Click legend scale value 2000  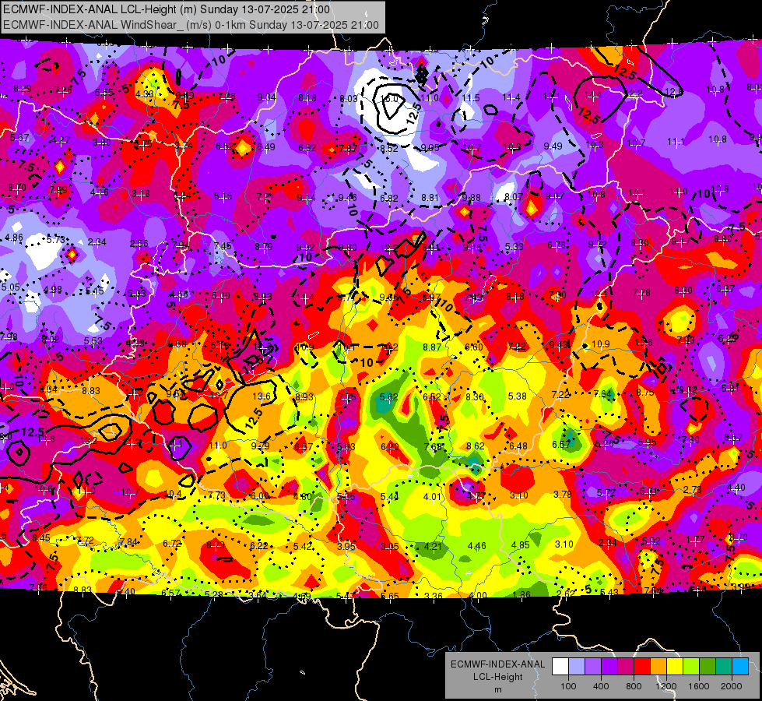732,686
